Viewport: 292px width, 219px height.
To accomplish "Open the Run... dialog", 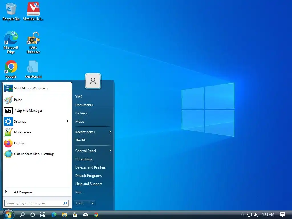I will (x=80, y=192).
